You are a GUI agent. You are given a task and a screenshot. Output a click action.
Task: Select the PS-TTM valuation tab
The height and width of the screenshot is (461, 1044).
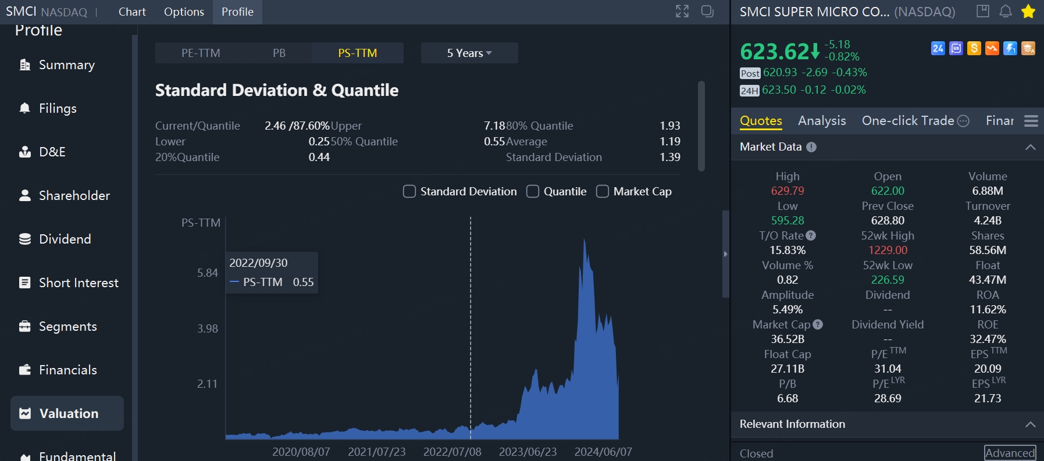(358, 53)
